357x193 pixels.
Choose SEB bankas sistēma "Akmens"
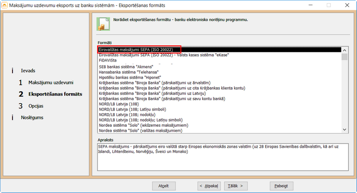[220, 67]
